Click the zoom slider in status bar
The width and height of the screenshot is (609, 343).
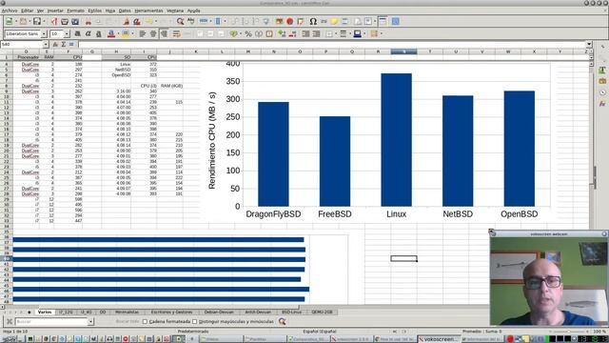coord(568,332)
